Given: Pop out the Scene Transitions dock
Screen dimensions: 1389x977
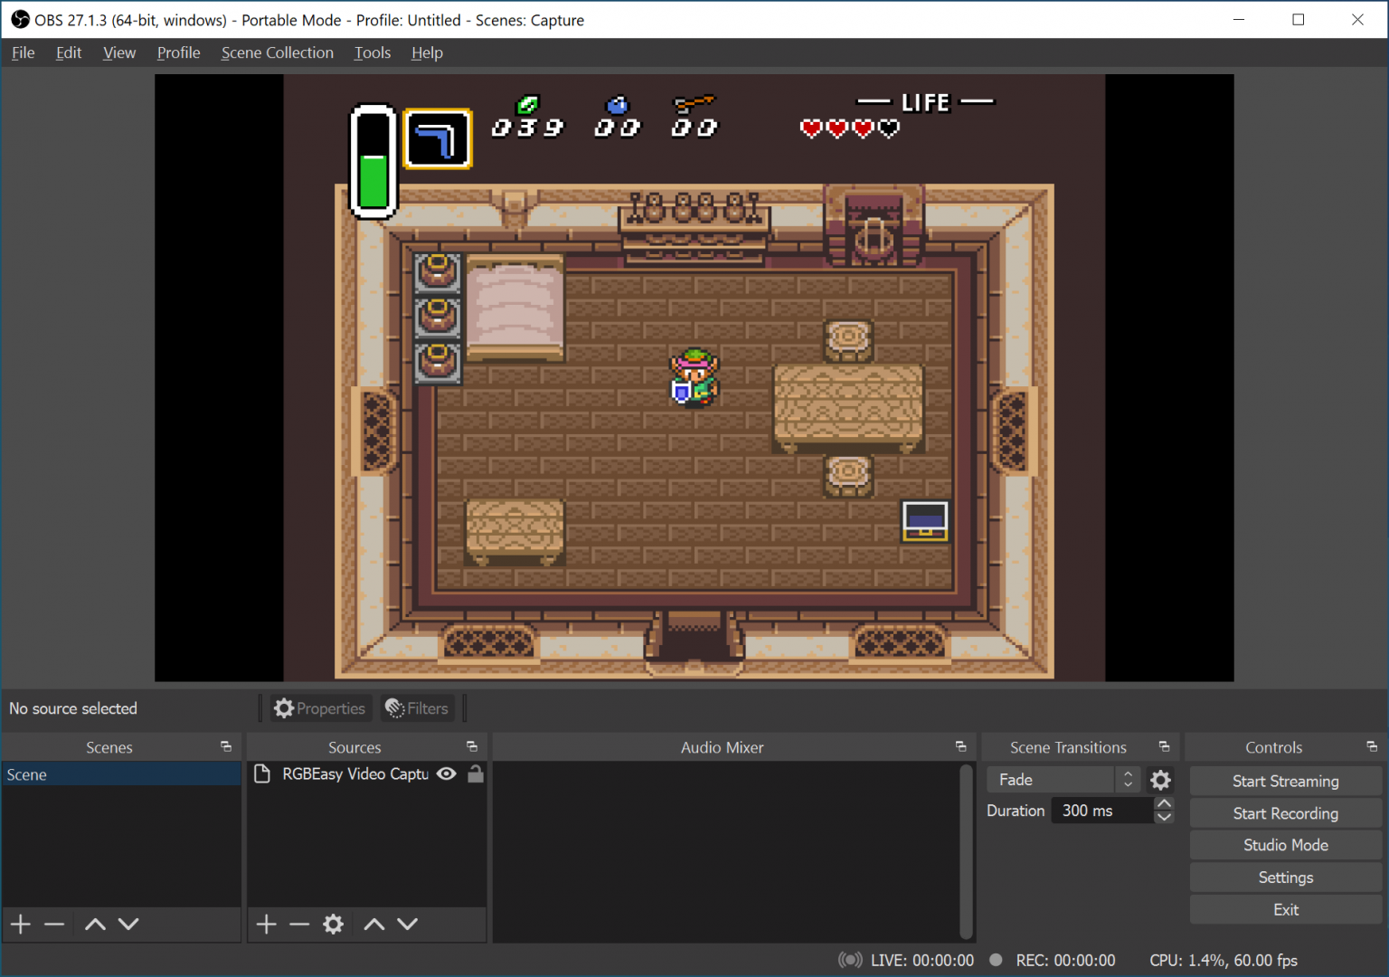Looking at the screenshot, I should click(1165, 746).
